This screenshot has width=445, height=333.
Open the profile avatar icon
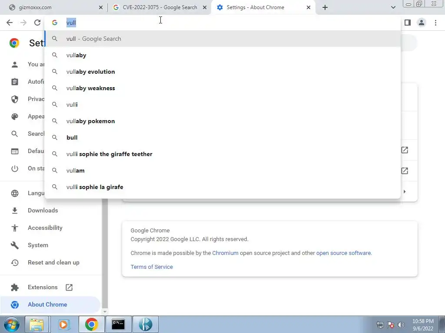(x=422, y=23)
